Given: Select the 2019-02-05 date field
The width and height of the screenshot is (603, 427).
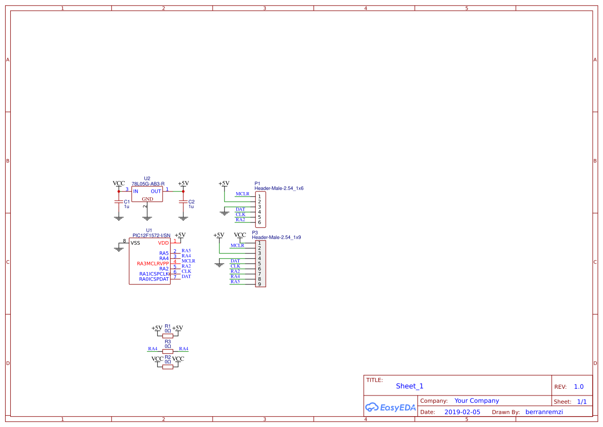Looking at the screenshot, I should (462, 412).
